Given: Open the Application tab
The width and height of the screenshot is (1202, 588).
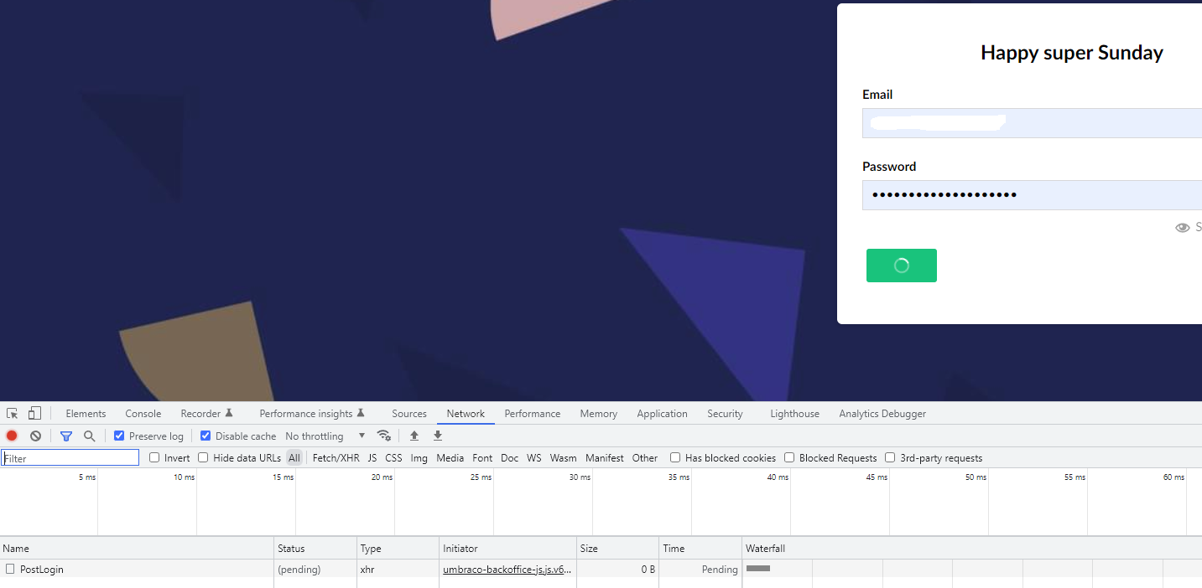Looking at the screenshot, I should (662, 414).
